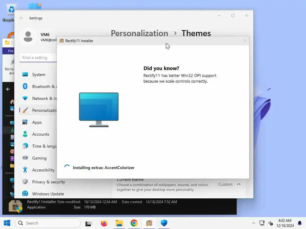306x229 pixels.
Task: Click the System monitor icon
Action: click(x=25, y=74)
